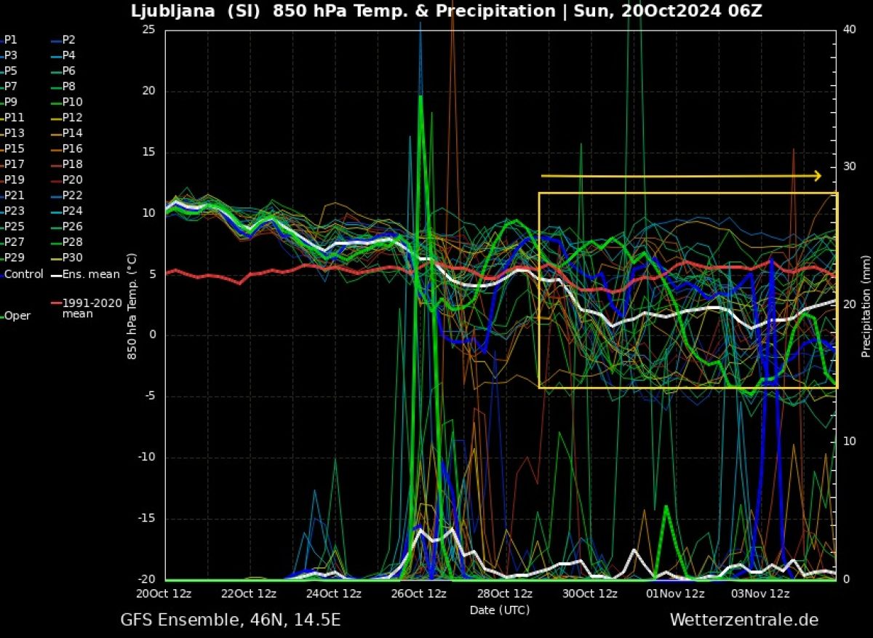
Task: Click the 30Oct 12z date label
Action: [589, 593]
